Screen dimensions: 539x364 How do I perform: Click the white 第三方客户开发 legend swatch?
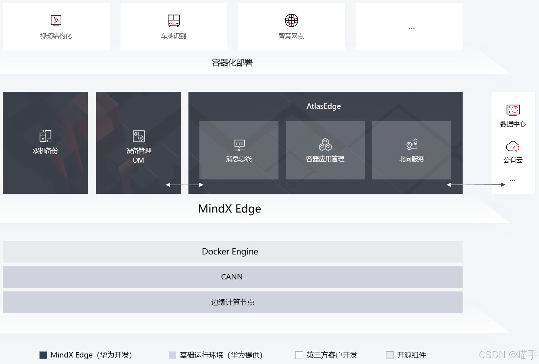(x=299, y=355)
